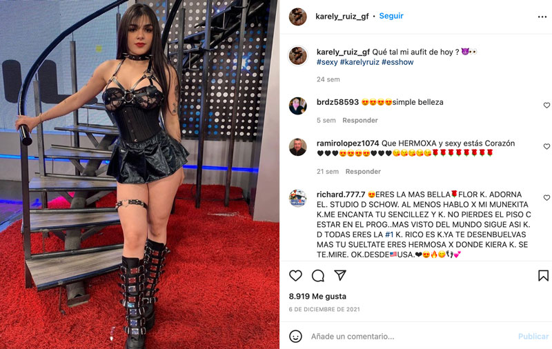Viewport: 552px width, 349px height.
Task: Open comments via speech bubble icon
Action: [318, 275]
